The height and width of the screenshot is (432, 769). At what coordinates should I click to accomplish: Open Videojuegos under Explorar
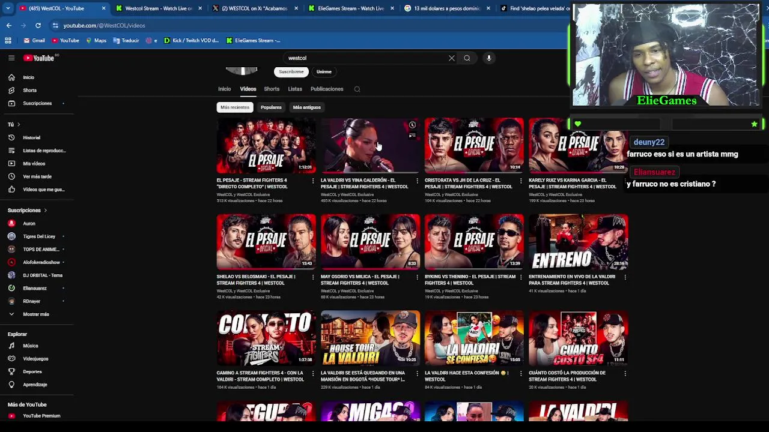(x=37, y=359)
